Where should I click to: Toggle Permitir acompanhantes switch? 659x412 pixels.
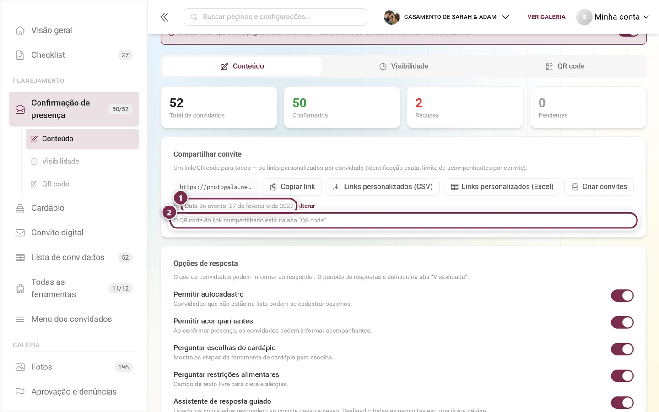622,322
